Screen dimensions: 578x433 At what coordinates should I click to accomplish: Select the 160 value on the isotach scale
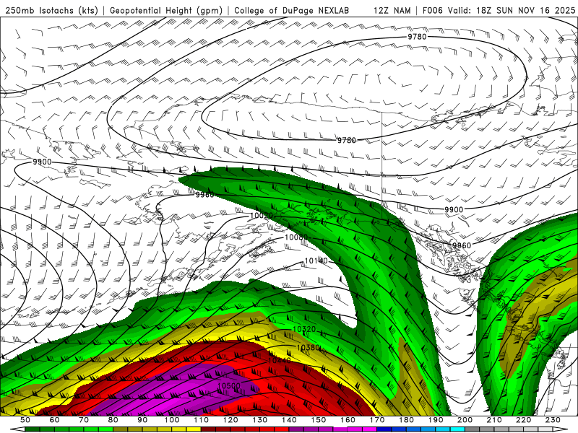coord(348,420)
